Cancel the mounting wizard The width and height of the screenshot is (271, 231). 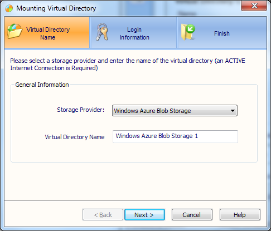[x=192, y=215]
